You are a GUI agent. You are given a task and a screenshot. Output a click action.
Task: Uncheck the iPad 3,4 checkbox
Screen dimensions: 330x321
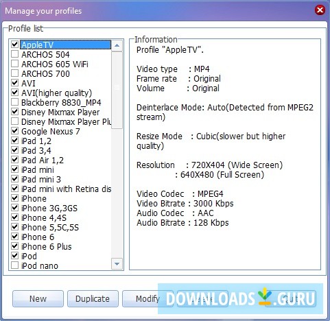(x=15, y=150)
